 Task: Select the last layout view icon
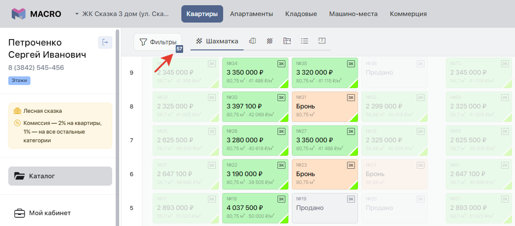322,41
